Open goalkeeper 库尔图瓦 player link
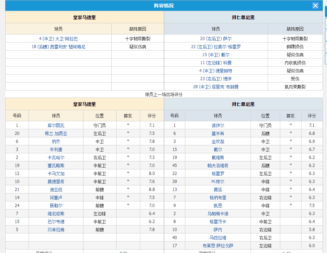This screenshot has width=327, height=253. coord(56,125)
